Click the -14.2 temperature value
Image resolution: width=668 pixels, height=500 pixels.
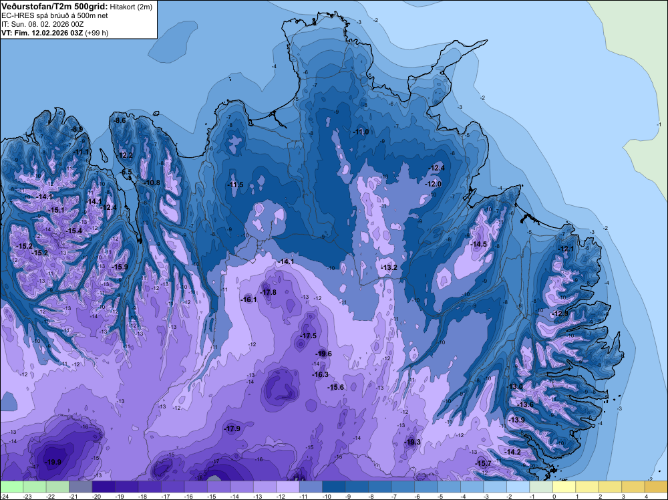click(x=512, y=452)
